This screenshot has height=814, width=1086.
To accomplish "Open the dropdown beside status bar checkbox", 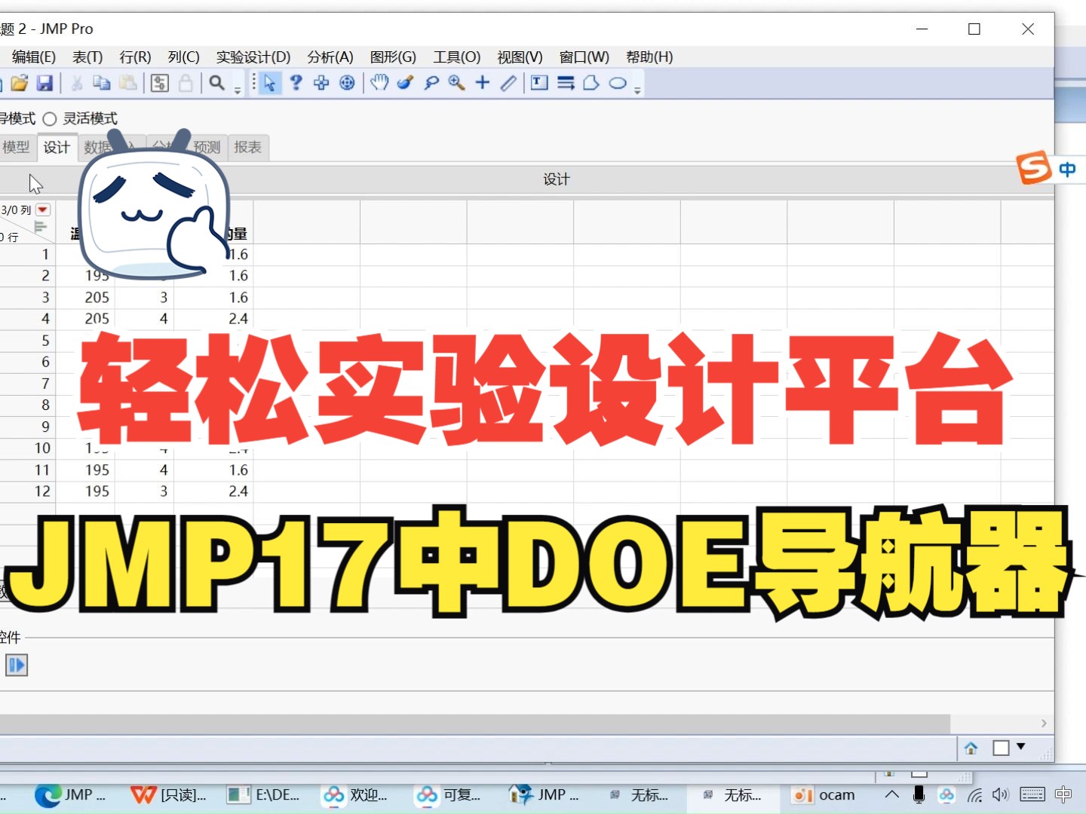I will 1021,746.
